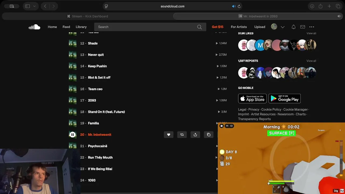The image size is (345, 194).
Task: Click the blue M avatar in likes row
Action: point(260,45)
